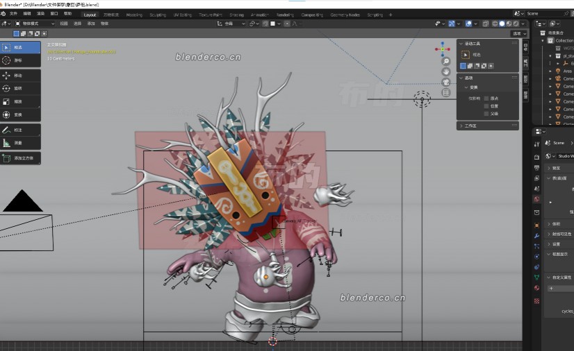Image resolution: width=574 pixels, height=351 pixels.
Task: Click the viewport zoom magnifier gizmo
Action: (446, 61)
